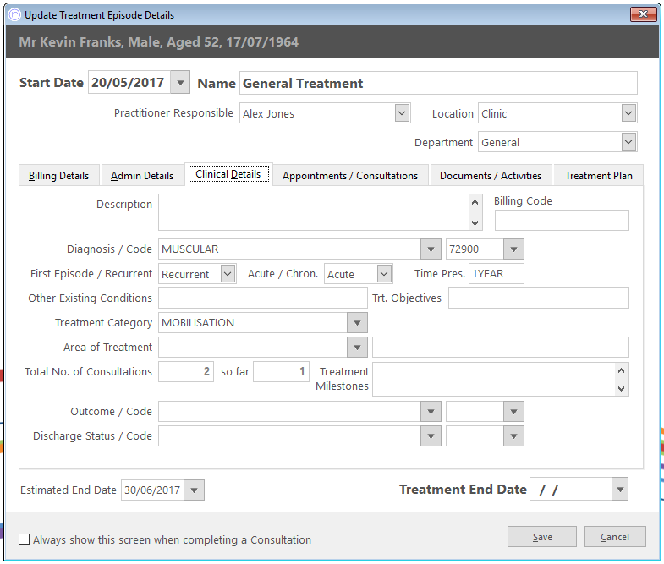Open Estimated End Date calendar dropdown
This screenshot has width=664, height=564.
point(194,490)
